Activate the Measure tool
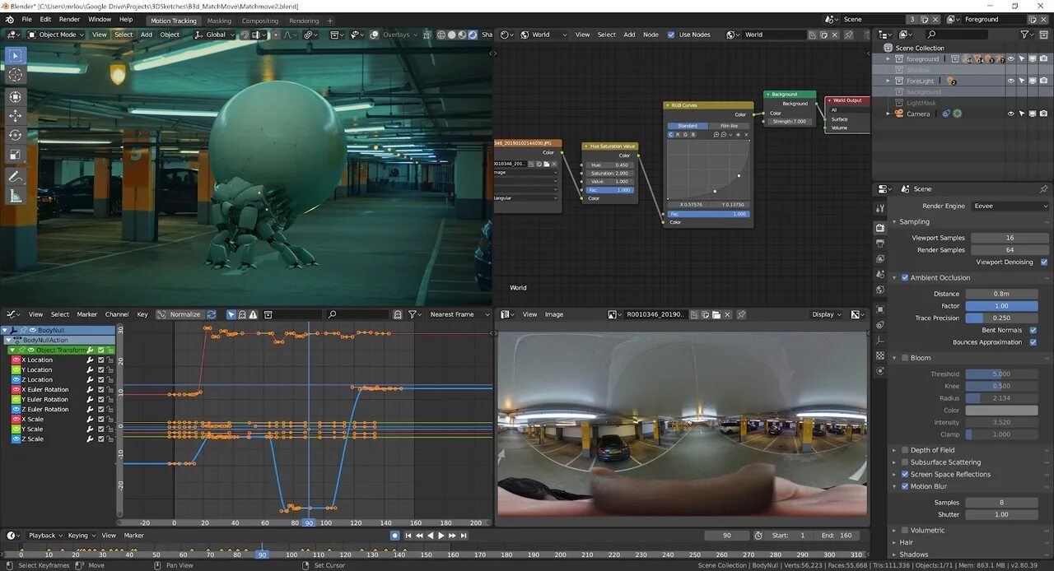Screen dimensions: 1054x571 [x=16, y=196]
